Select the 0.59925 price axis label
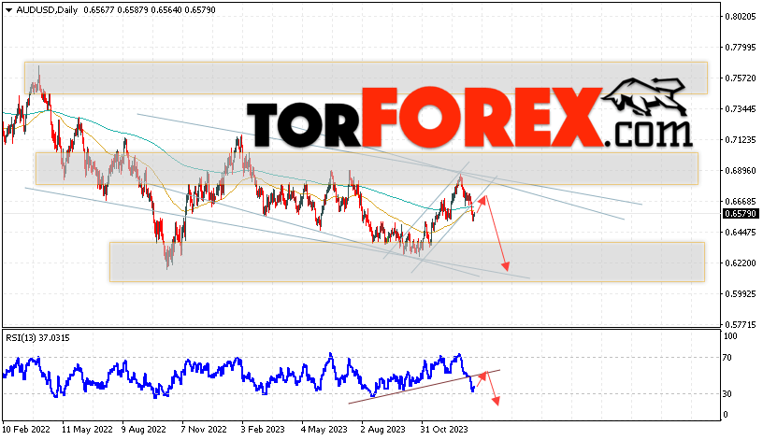This screenshot has height=440, width=763. click(741, 294)
